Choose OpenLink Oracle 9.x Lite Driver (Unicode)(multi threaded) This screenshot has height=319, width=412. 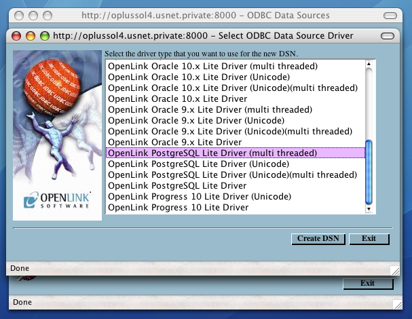click(230, 132)
